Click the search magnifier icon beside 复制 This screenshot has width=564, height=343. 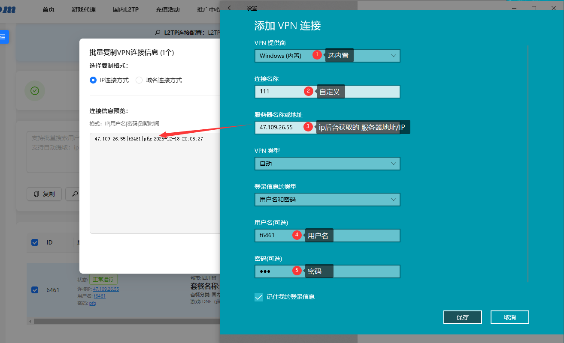pos(75,194)
